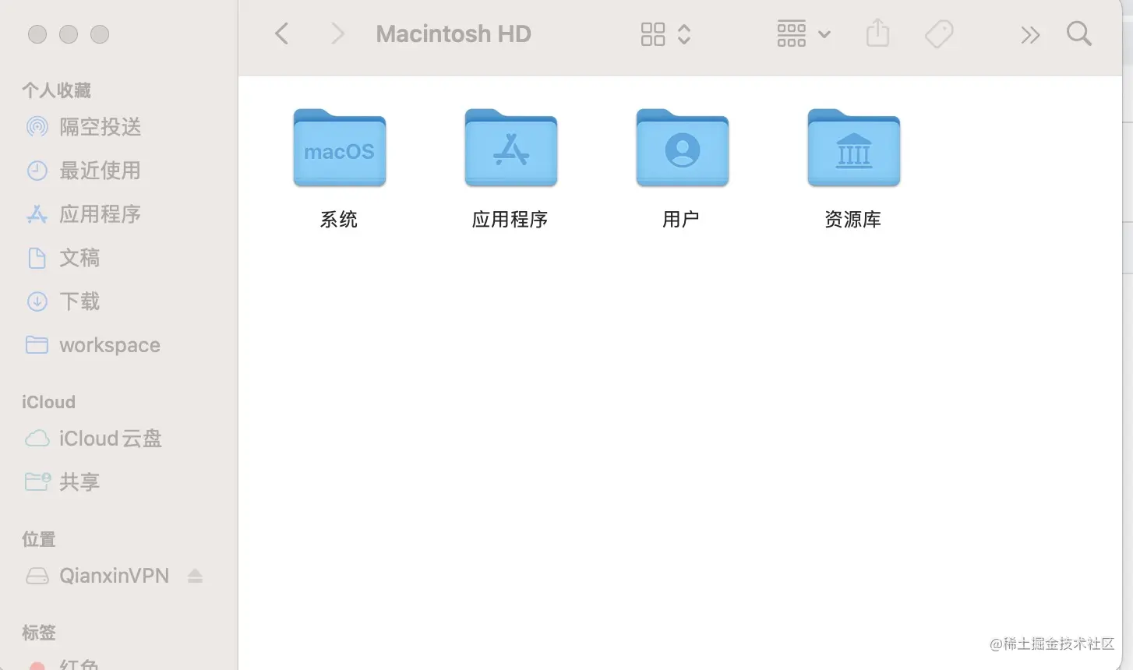Select the 应用程序 folder icon in window
1133x670 pixels.
tap(510, 148)
